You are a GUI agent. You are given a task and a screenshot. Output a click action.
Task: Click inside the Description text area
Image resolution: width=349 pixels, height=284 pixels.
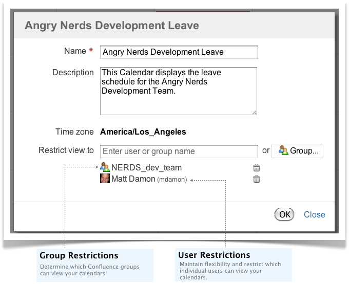click(179, 91)
